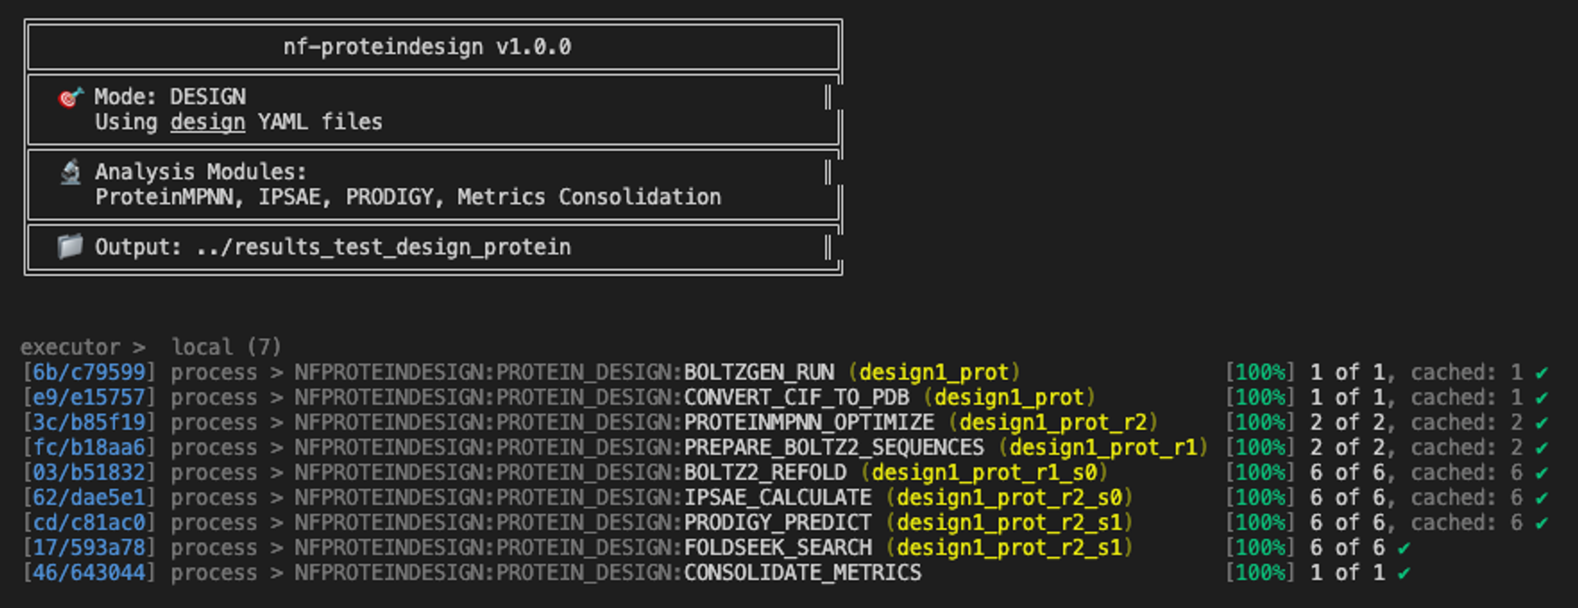Click the task hash 62/dae5e1

point(89,498)
